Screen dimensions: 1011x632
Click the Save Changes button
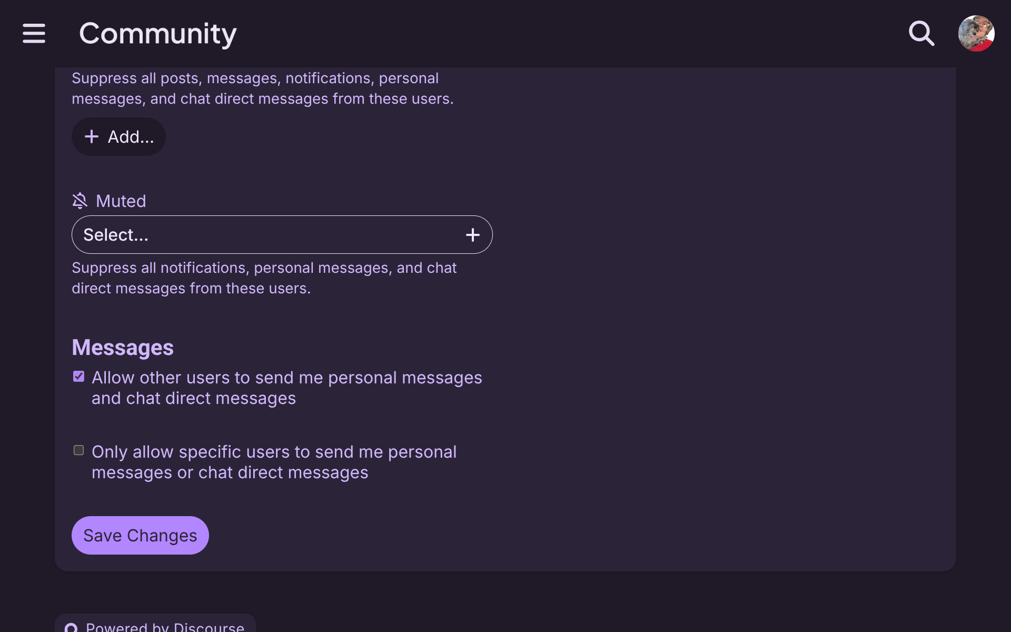tap(140, 535)
